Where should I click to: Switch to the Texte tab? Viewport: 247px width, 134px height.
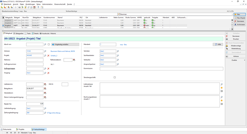tap(28, 33)
